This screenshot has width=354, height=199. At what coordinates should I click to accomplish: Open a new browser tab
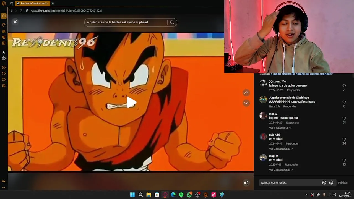pyautogui.click(x=53, y=4)
